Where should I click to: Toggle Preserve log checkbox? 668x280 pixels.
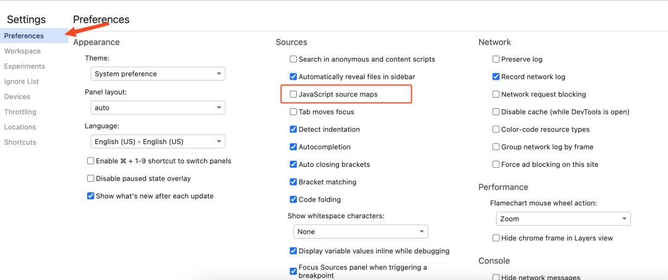[x=496, y=59]
